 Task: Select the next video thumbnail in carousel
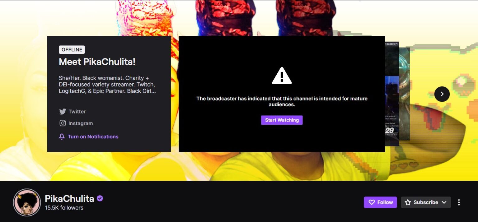pos(392,94)
